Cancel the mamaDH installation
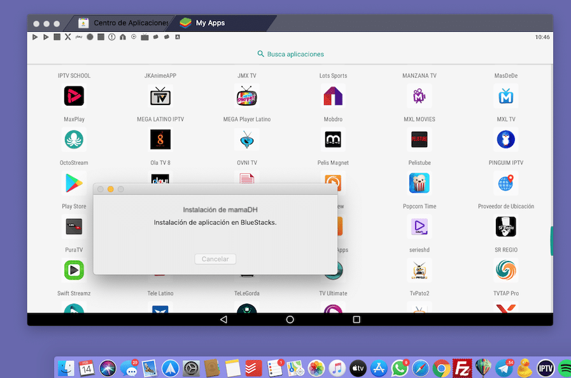This screenshot has width=571, height=378. click(215, 259)
